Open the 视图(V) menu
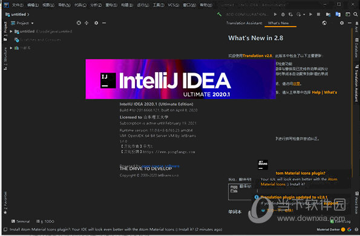360x236 pixels. [x=48, y=5]
